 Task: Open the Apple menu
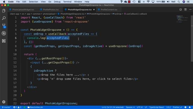click(4, 2)
